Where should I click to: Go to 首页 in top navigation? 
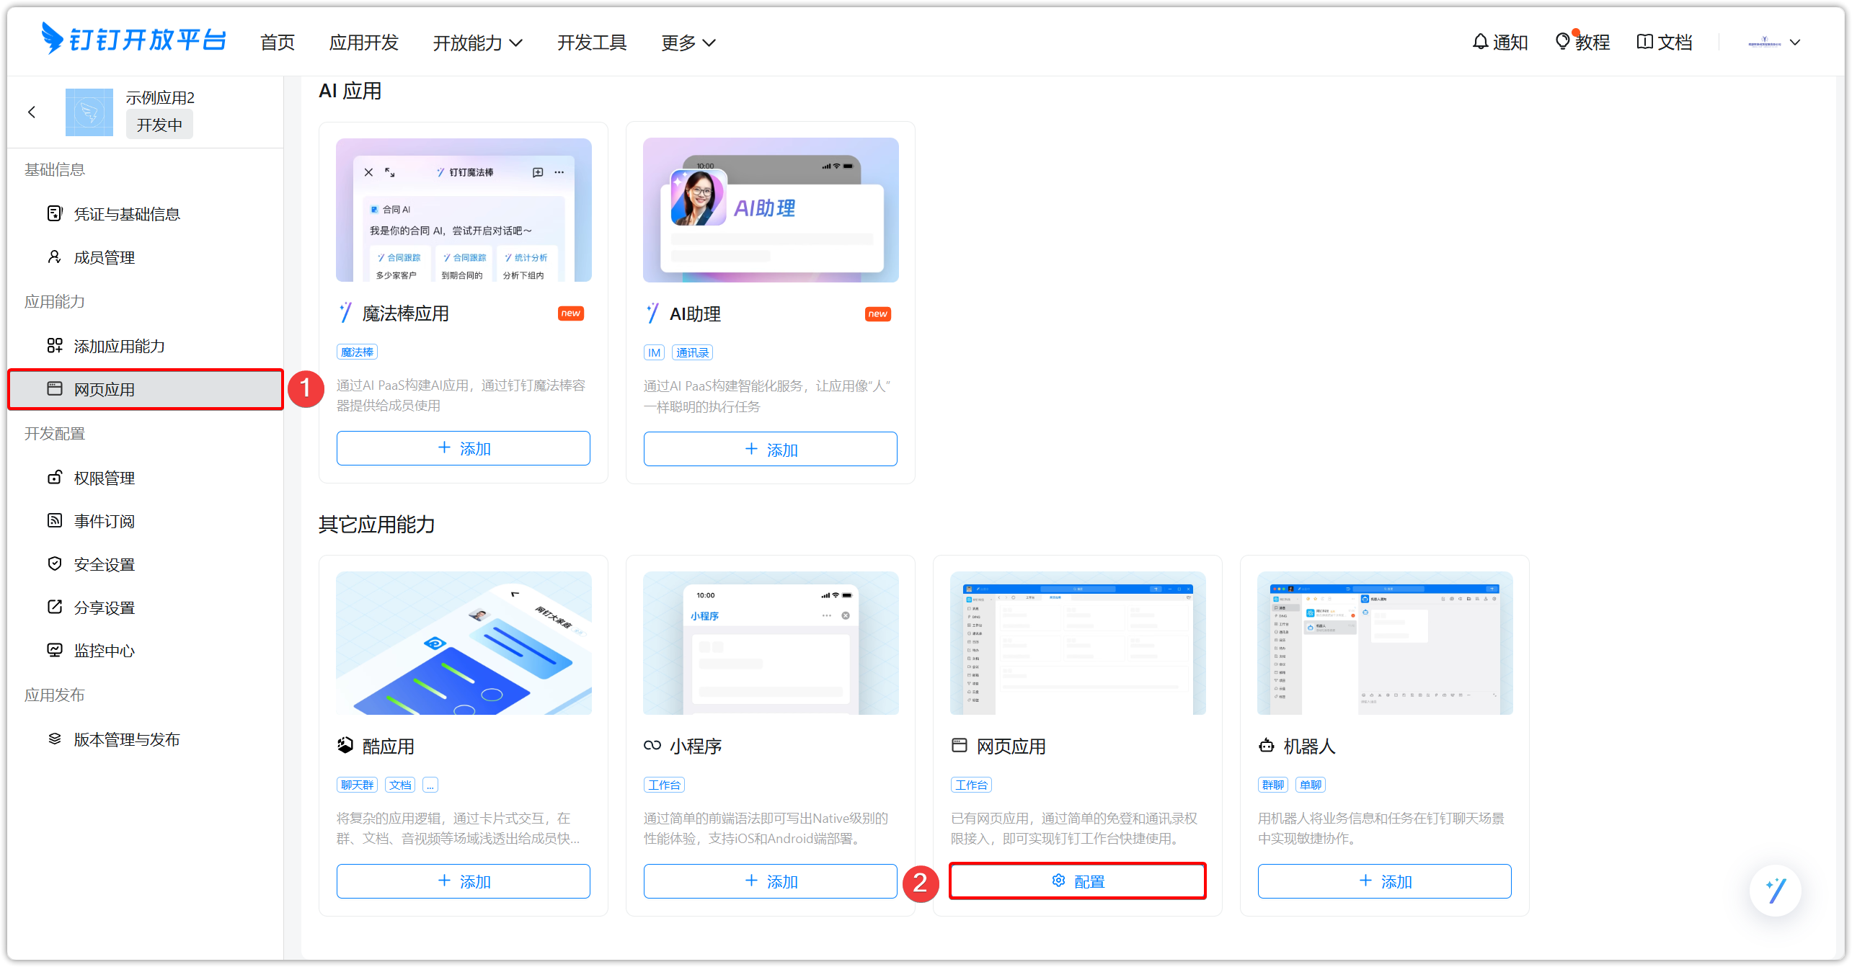[278, 43]
